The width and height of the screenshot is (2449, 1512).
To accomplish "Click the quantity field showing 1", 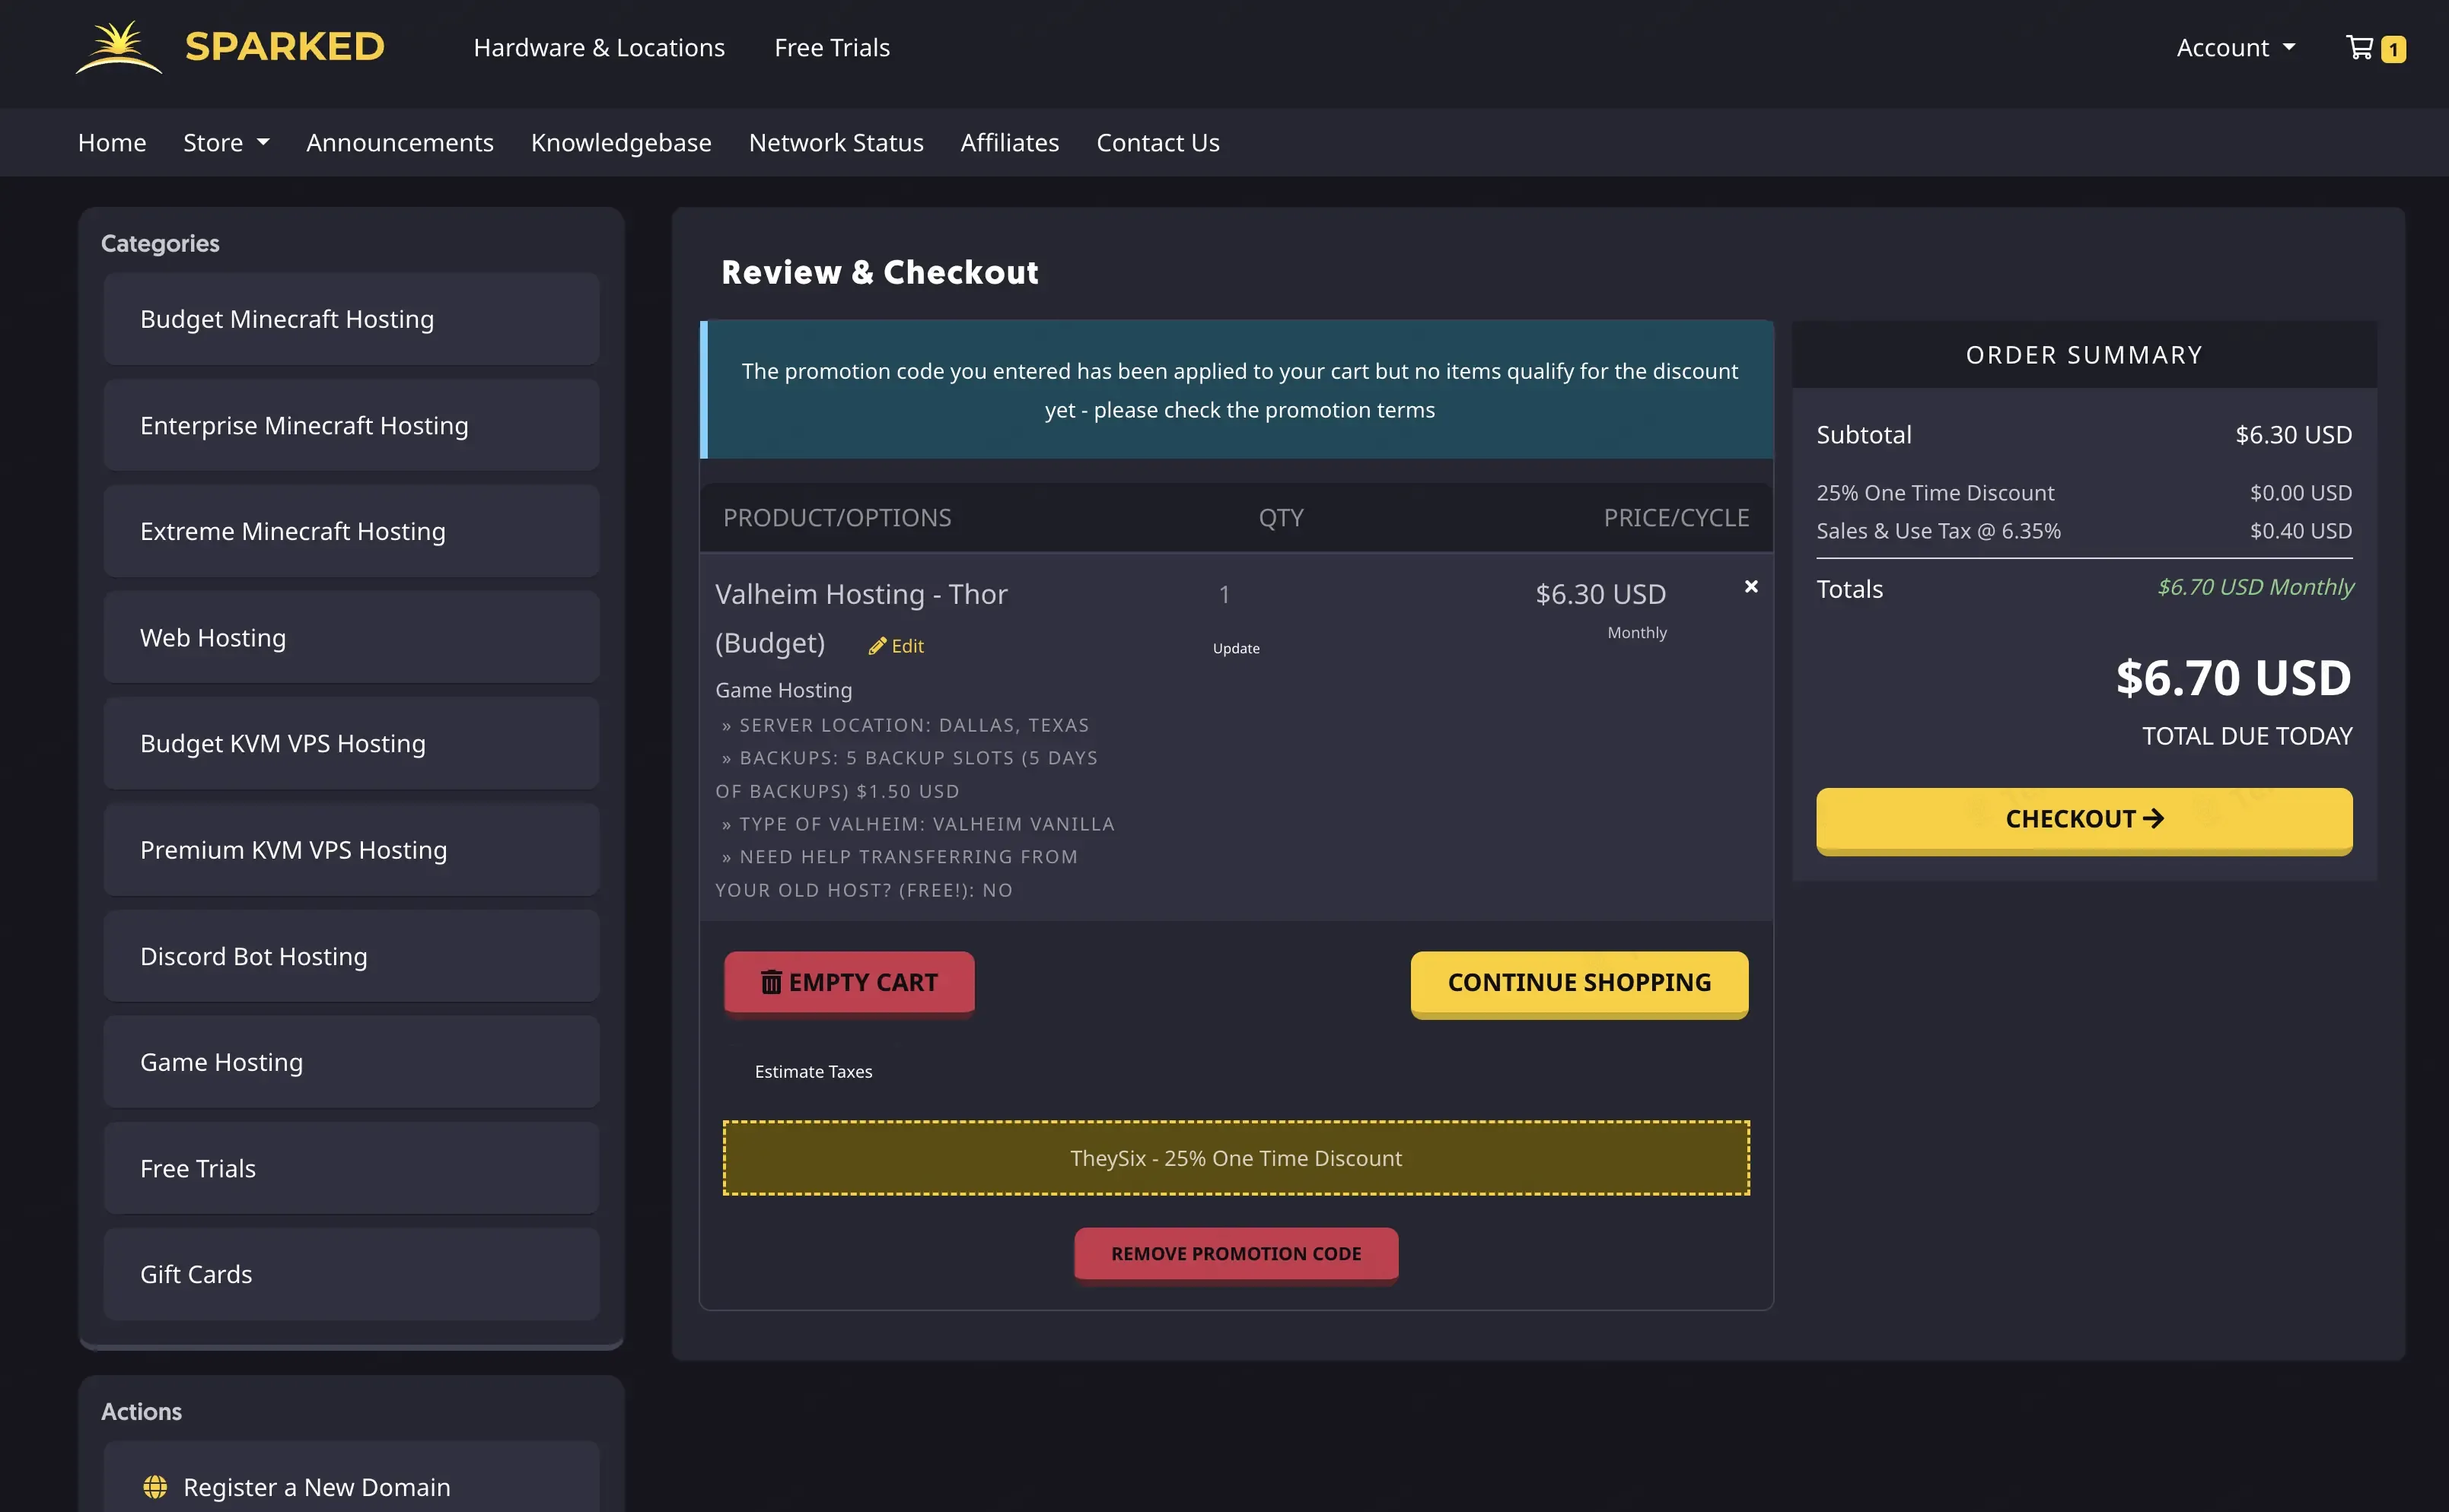I will [1224, 595].
